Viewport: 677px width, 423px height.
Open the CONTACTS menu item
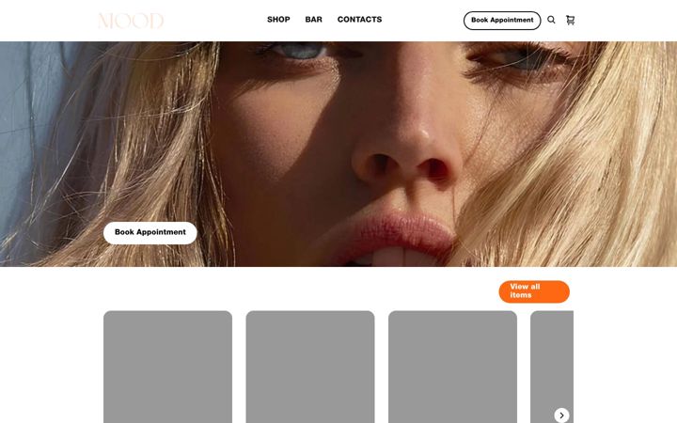[359, 20]
